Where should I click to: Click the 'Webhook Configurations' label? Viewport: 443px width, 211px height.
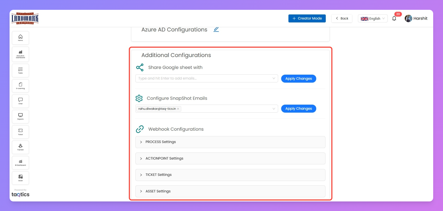[x=176, y=129]
